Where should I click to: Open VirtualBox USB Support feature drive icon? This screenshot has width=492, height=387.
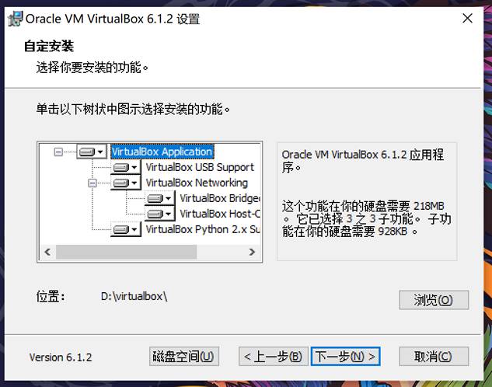click(125, 167)
